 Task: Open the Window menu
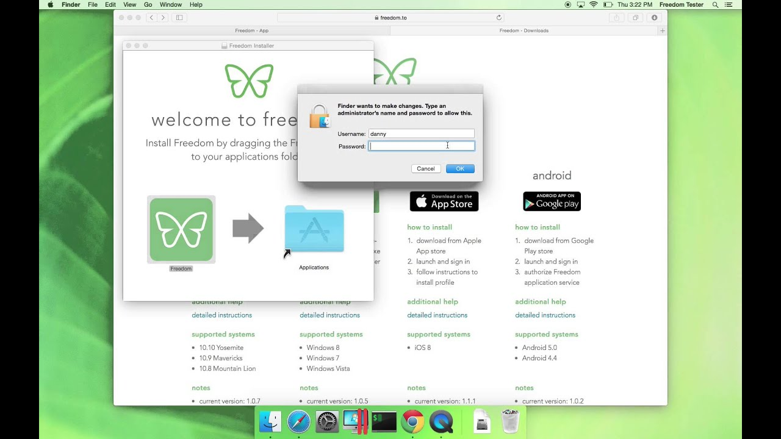(x=171, y=4)
